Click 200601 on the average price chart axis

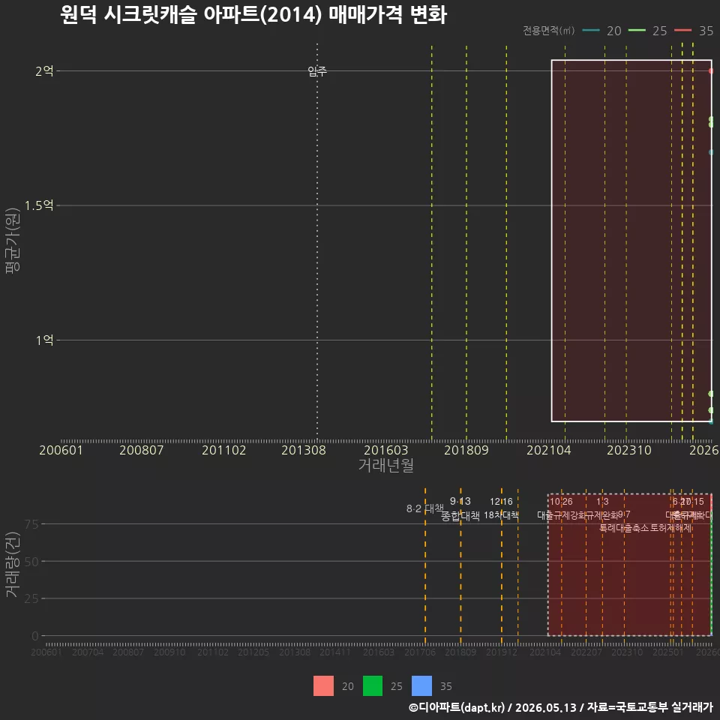(61, 450)
